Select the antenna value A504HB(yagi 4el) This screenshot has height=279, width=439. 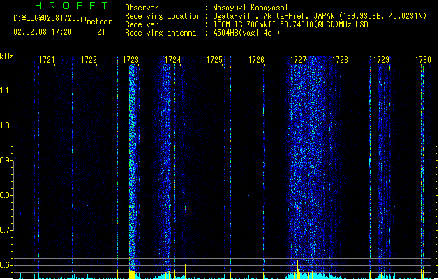point(246,33)
